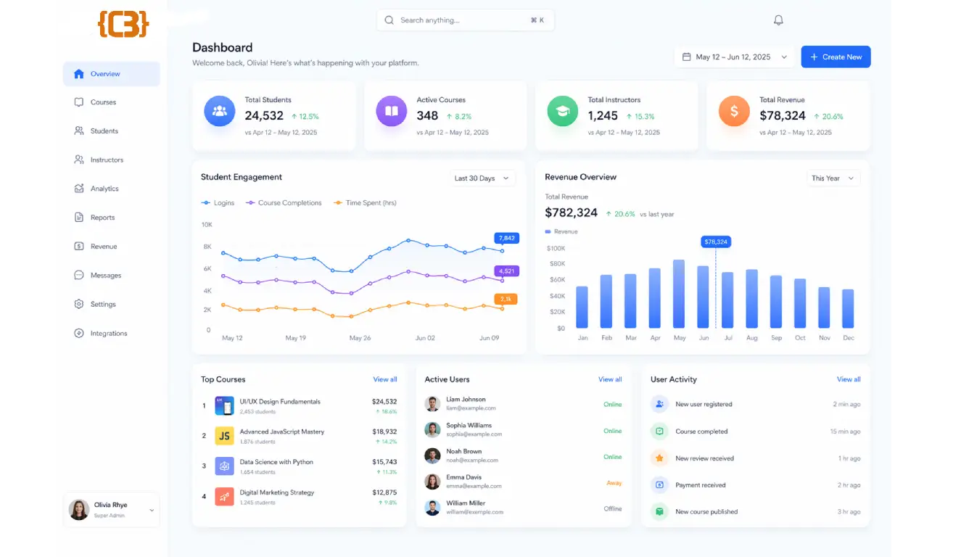
Task: Open the notification bell
Action: click(778, 20)
